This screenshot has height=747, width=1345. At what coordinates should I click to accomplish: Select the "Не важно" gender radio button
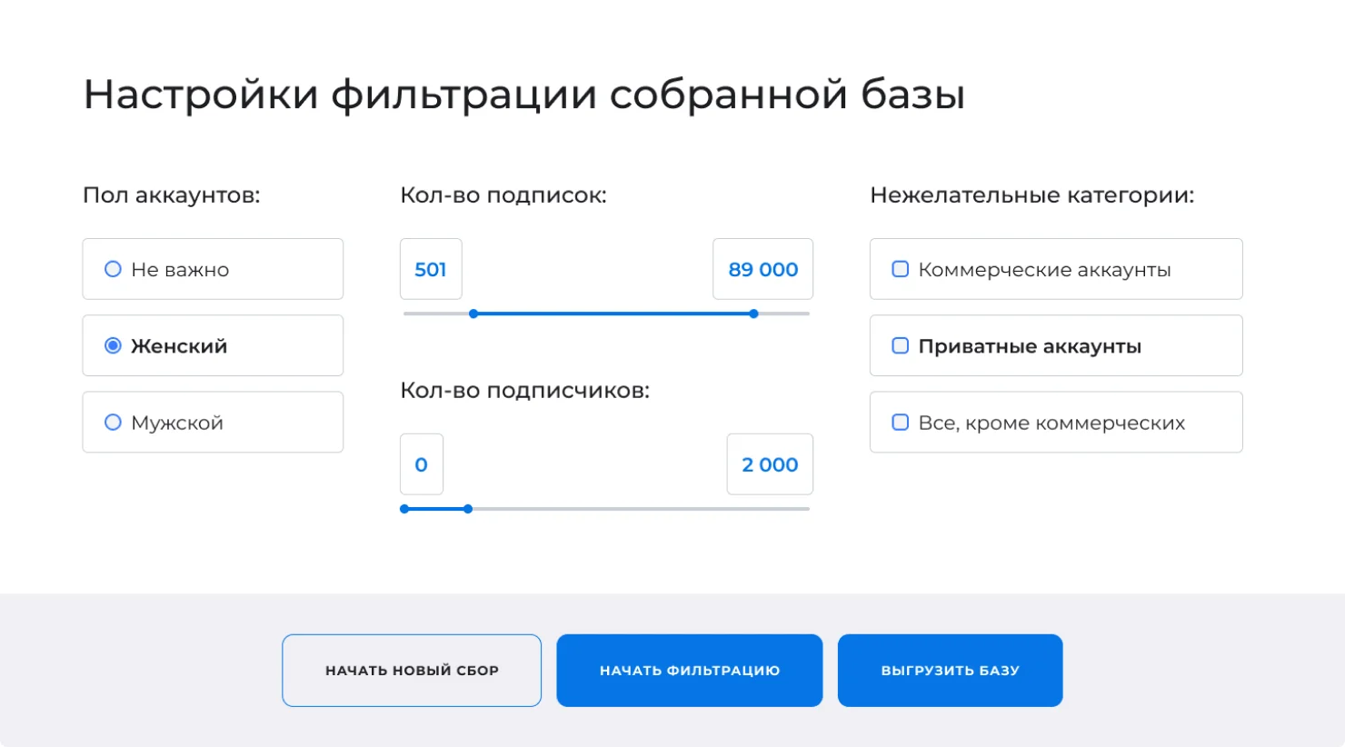point(113,269)
